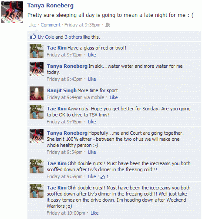Like Tae Kim's 9:42pm comment
This screenshot has width=202, height=219.
(x=92, y=55)
